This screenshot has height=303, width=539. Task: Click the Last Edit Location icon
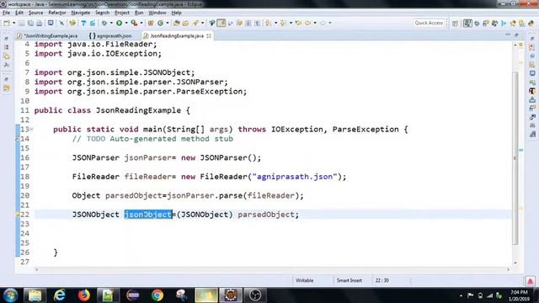click(298, 23)
